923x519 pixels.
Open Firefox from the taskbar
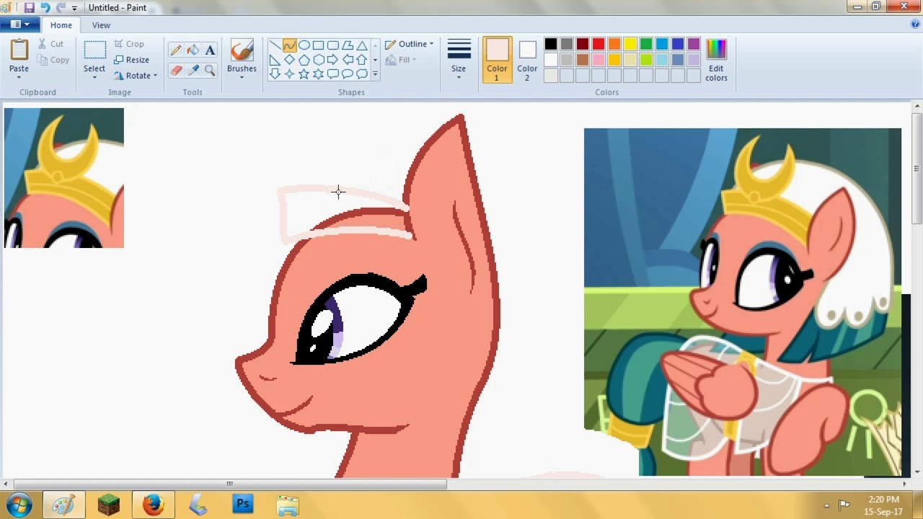pyautogui.click(x=153, y=505)
